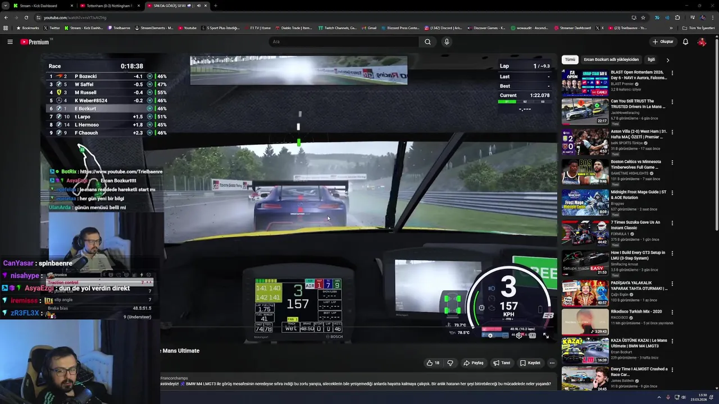
Task: Switch player to theater mode
Action: pyautogui.click(x=532, y=336)
